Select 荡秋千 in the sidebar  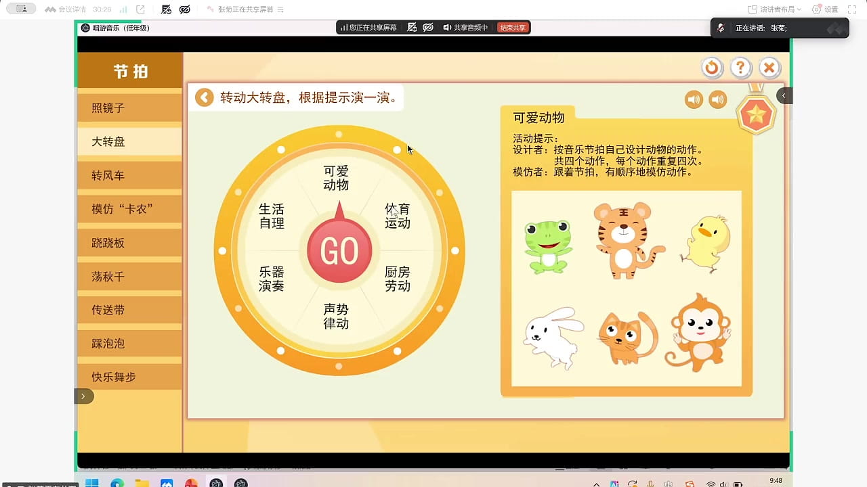point(129,277)
